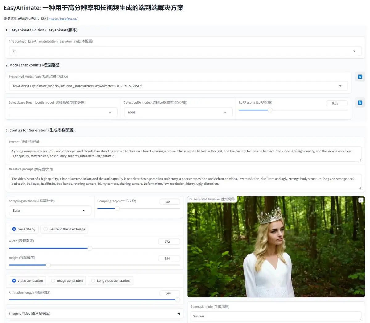
Task: Download the generated animation video
Action: (360, 200)
